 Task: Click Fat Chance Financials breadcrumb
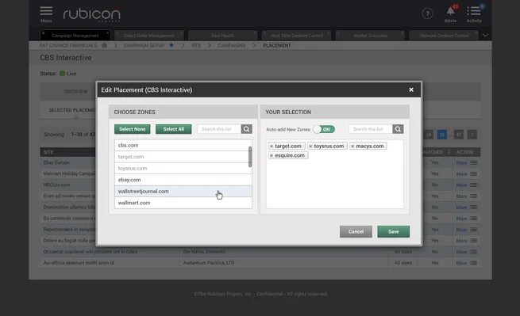point(68,45)
